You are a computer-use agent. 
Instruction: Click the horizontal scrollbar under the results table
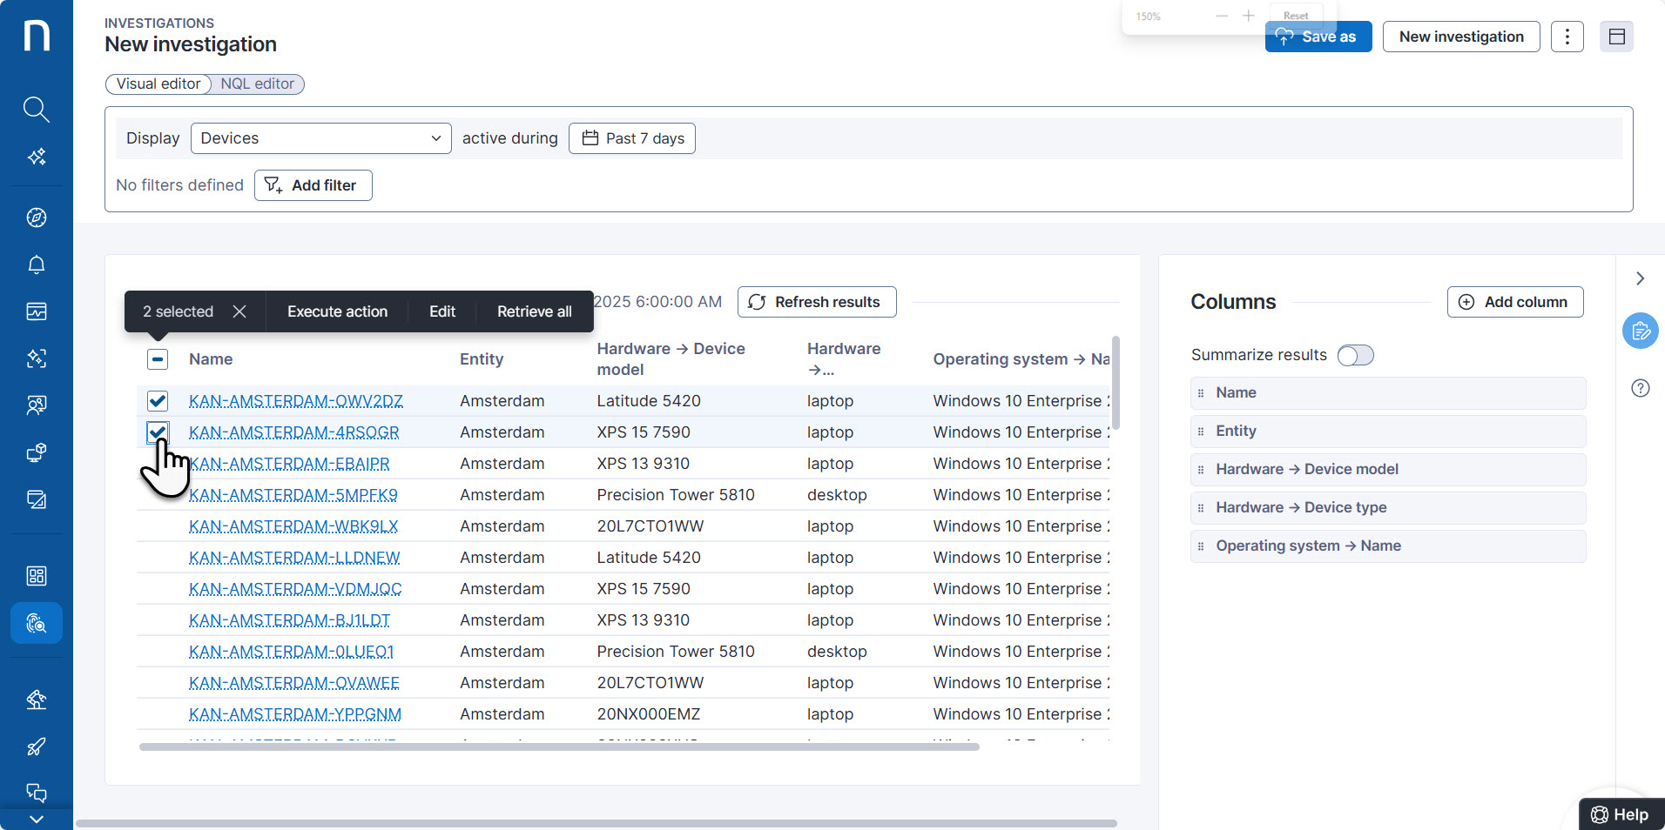pos(559,746)
